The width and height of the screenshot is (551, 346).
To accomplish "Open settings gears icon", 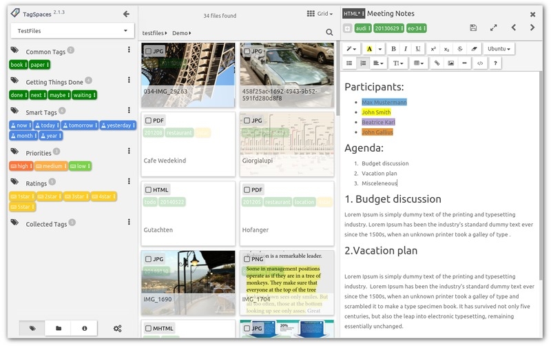I will 117,328.
